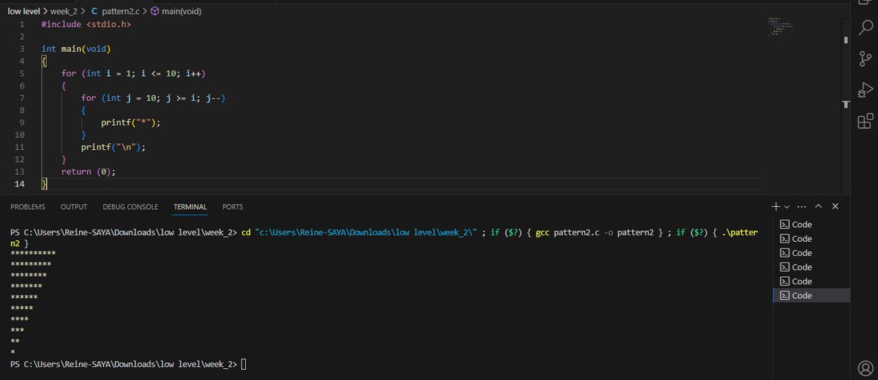This screenshot has width=878, height=380.
Task: Open terminal panel more actions ellipsis
Action: coord(802,207)
